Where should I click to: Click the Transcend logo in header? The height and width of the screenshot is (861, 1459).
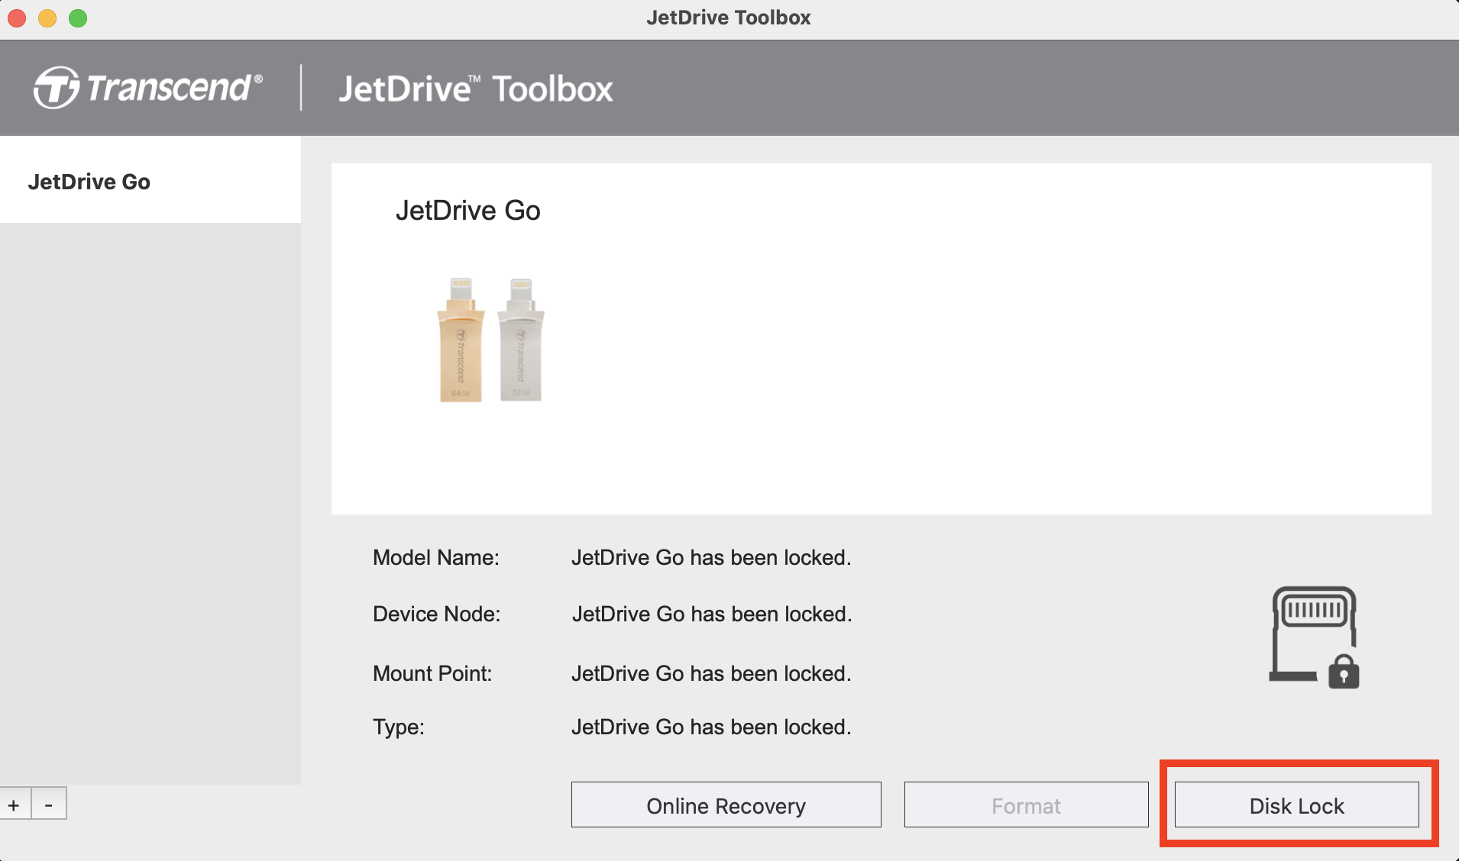[x=147, y=88]
